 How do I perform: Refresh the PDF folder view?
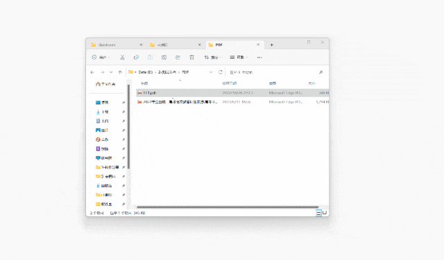click(221, 72)
